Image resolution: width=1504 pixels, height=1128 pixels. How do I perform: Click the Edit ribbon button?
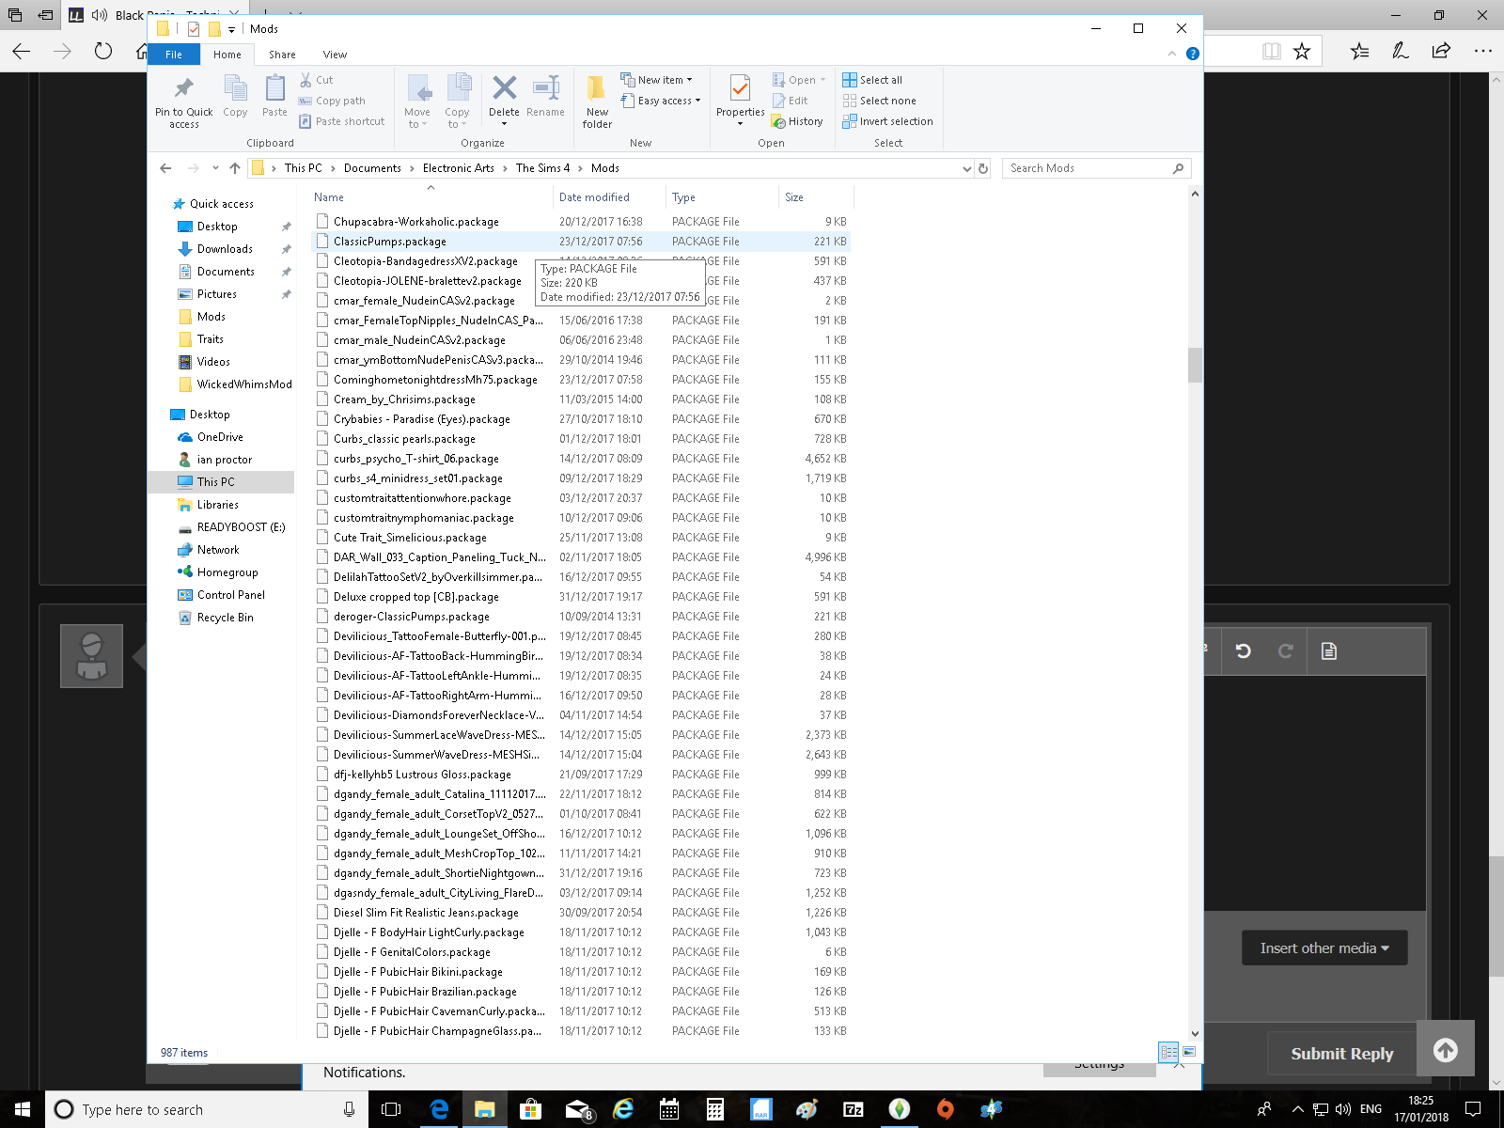click(x=791, y=101)
